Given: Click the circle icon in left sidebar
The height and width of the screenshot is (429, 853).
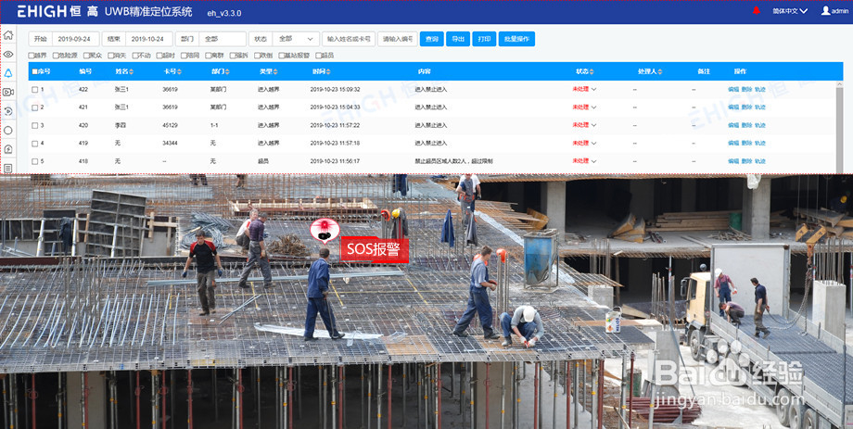Looking at the screenshot, I should [8, 131].
